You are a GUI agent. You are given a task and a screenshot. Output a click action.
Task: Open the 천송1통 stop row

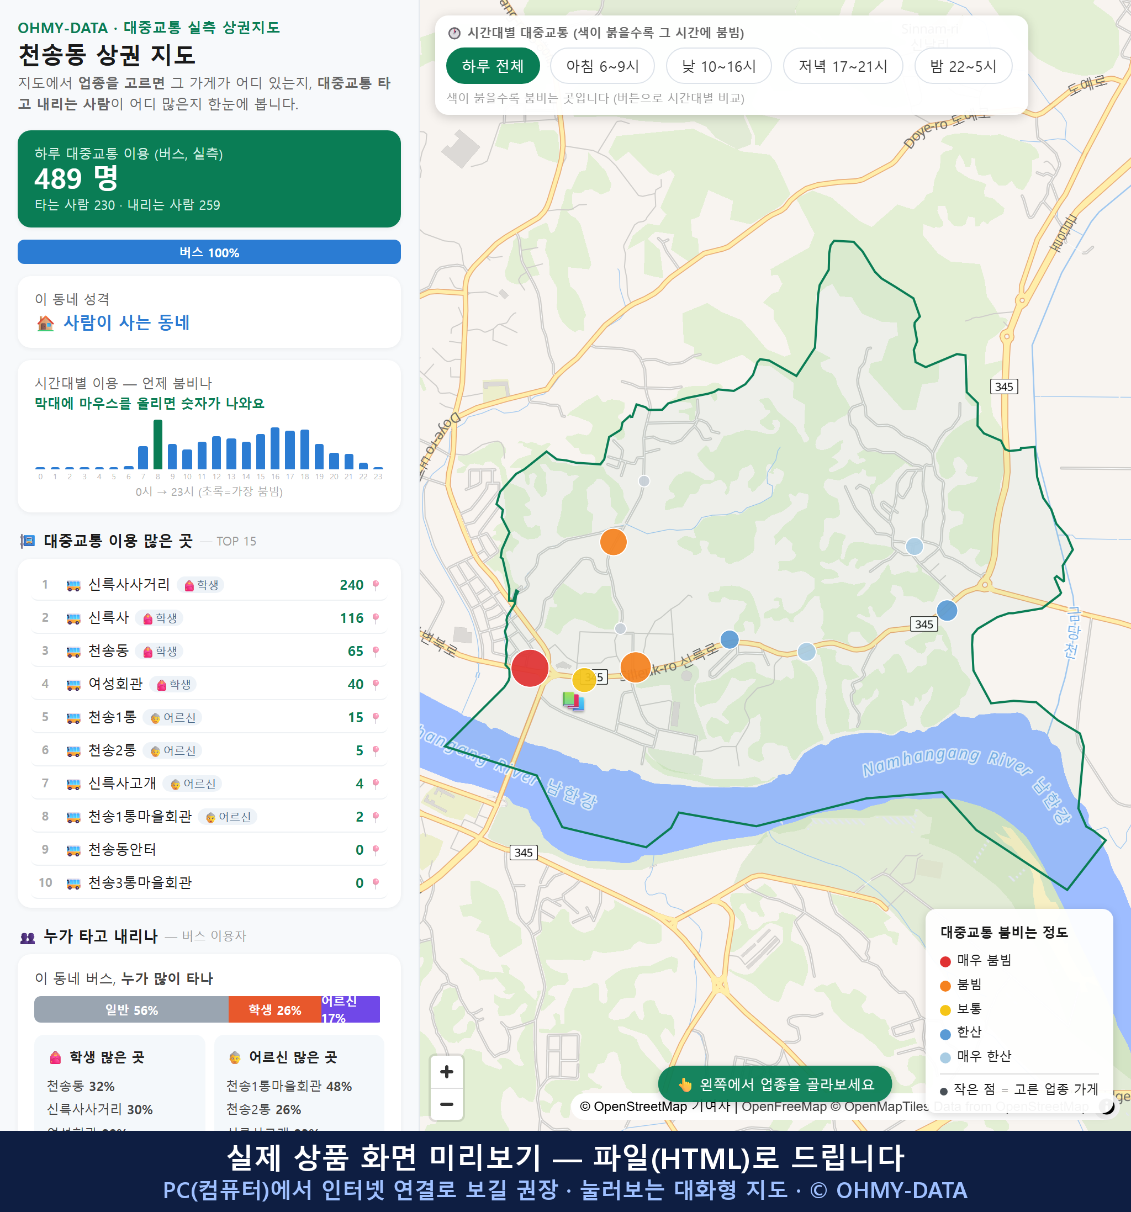point(209,717)
